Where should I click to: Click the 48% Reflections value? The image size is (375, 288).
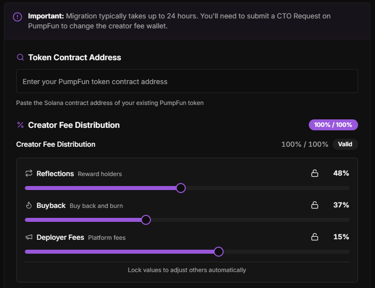coord(341,173)
